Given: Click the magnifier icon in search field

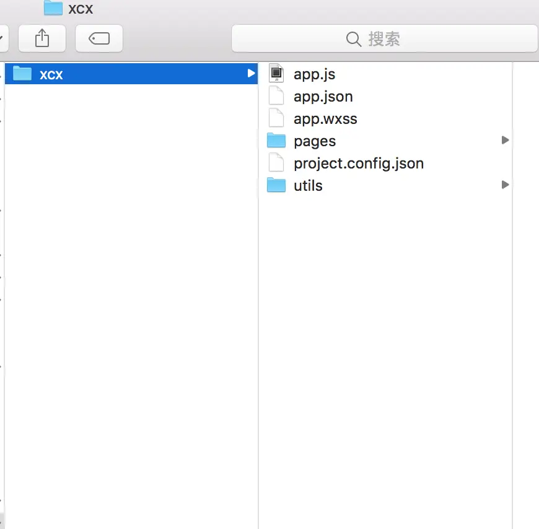Looking at the screenshot, I should pos(353,39).
